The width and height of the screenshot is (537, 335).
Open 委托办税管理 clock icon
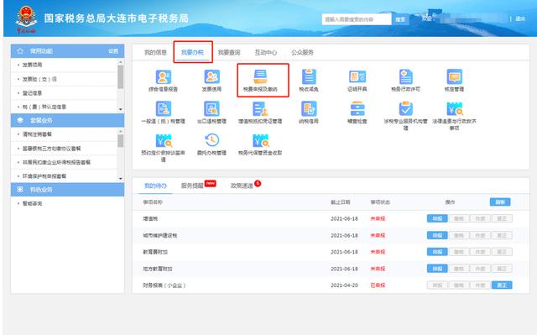(211, 140)
